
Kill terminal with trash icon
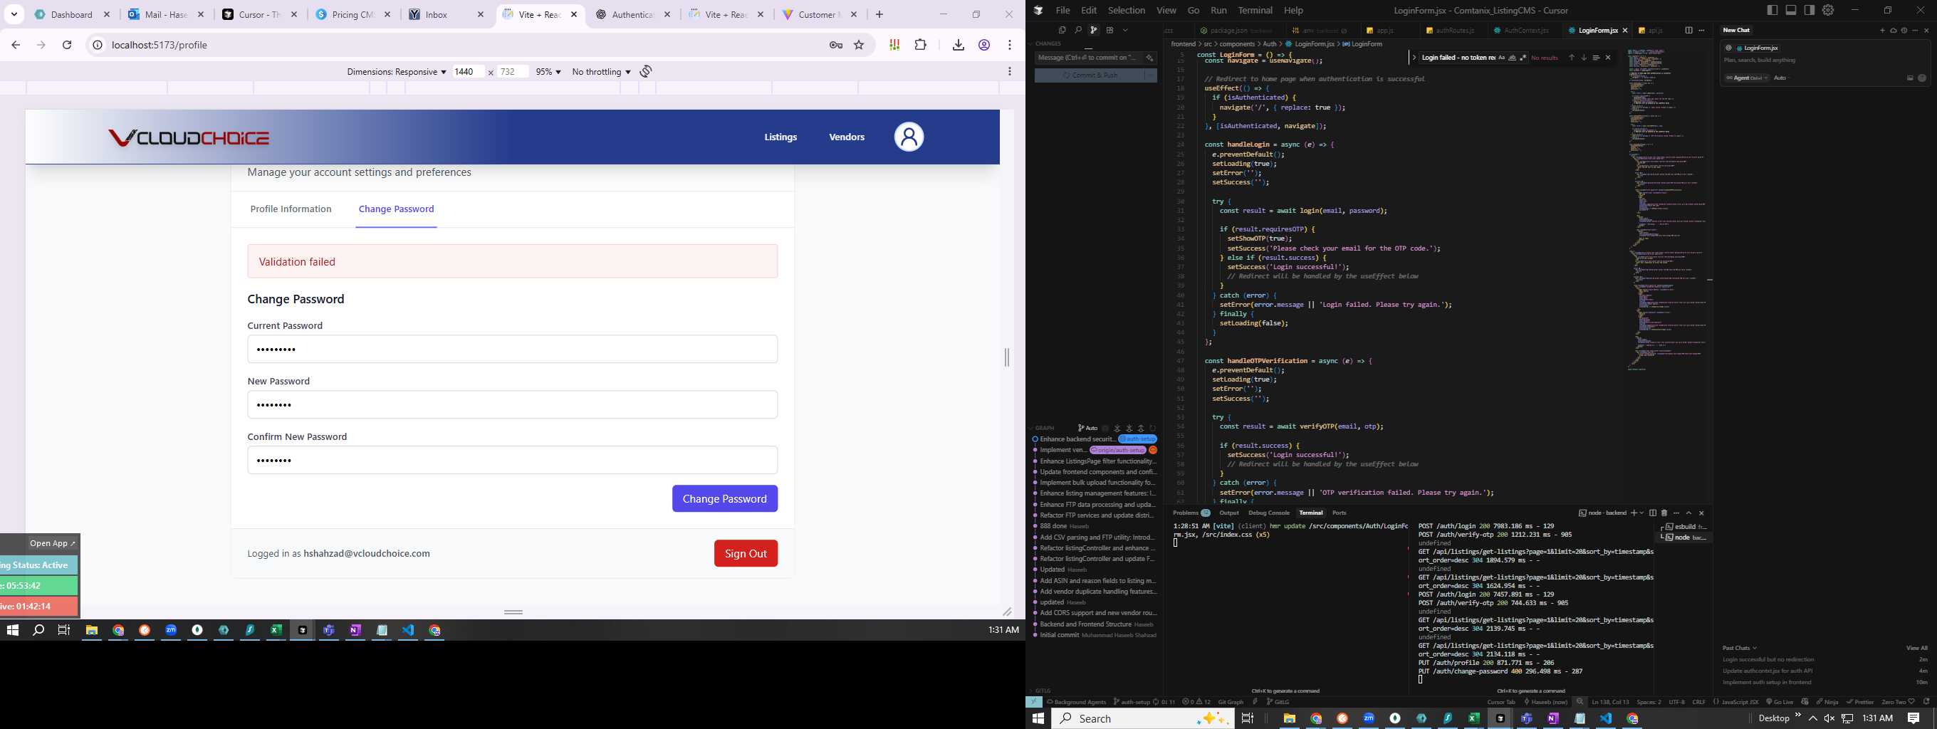click(1664, 513)
